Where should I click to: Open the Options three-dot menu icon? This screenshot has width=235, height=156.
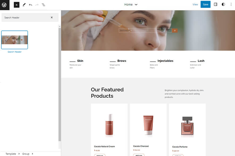231,4
